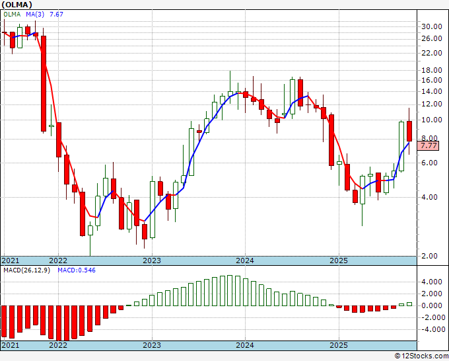Click 2024 on the price chart timeline
The image size is (449, 361).
245,261
